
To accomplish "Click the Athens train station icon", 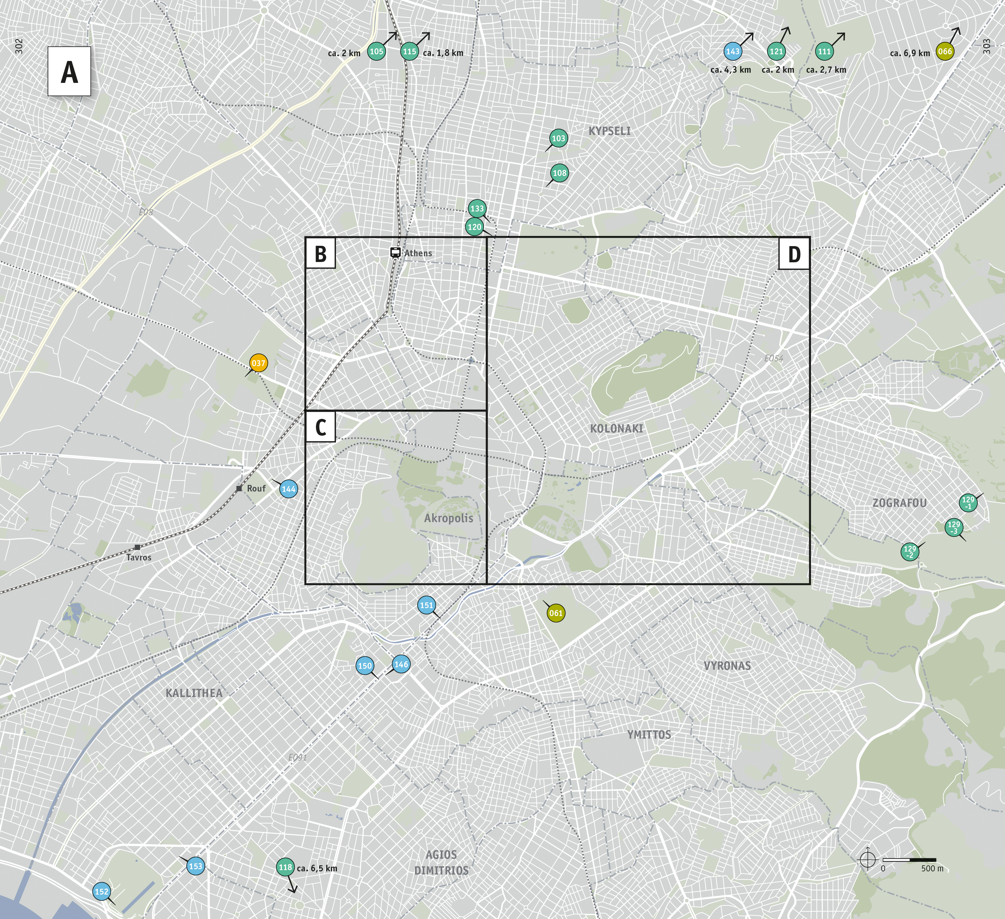I will 395,252.
